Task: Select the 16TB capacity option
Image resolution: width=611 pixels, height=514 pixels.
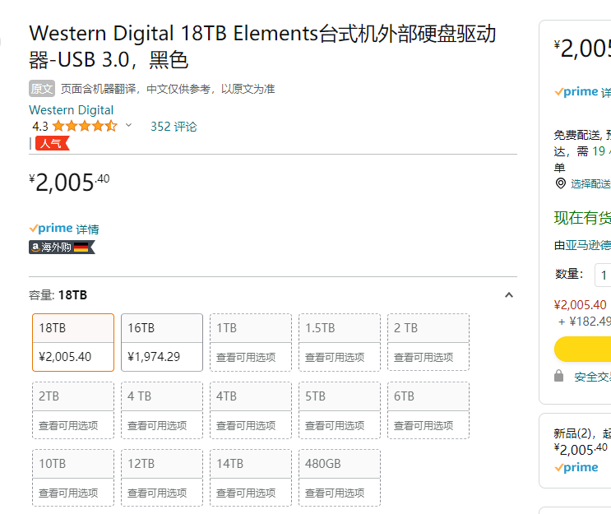Action: click(x=162, y=343)
